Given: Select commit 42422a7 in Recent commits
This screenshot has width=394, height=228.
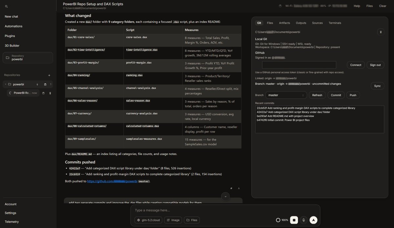Looking at the screenshot, I should (x=294, y=112).
